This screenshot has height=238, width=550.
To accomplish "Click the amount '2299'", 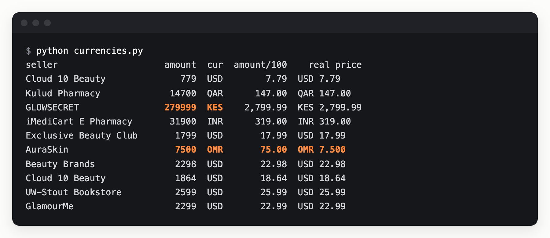I will point(185,206).
